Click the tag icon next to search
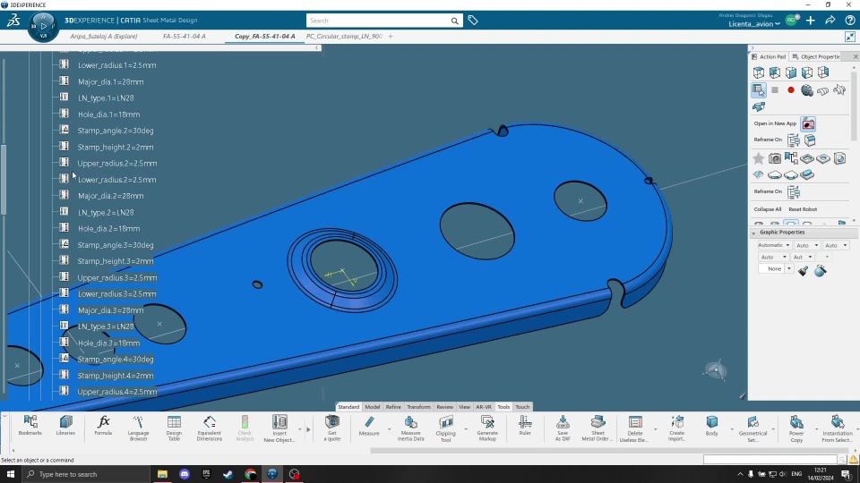860x483 pixels. point(473,21)
